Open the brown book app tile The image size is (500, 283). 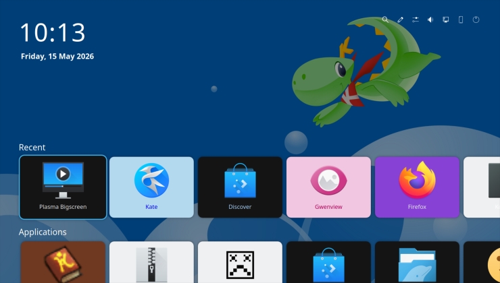pyautogui.click(x=63, y=262)
